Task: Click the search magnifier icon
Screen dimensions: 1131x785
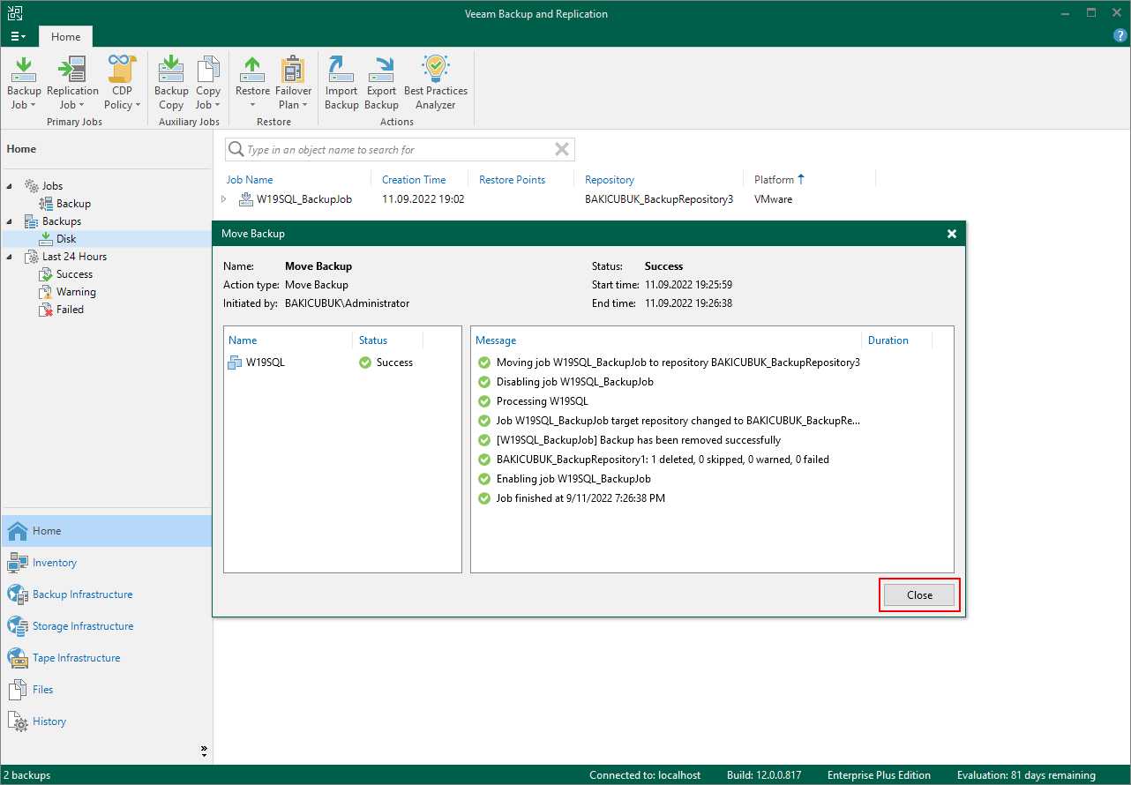Action: click(236, 149)
